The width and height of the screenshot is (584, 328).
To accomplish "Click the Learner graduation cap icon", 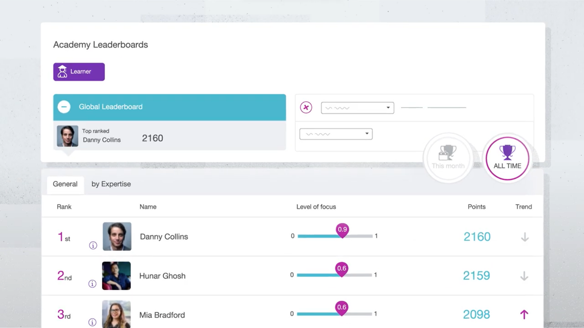I will 62,71.
